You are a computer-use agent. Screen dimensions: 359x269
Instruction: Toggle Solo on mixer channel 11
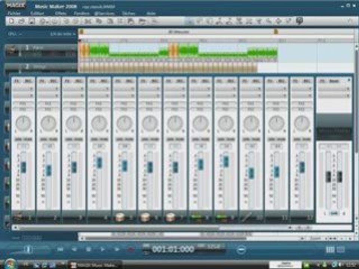coord(271,139)
